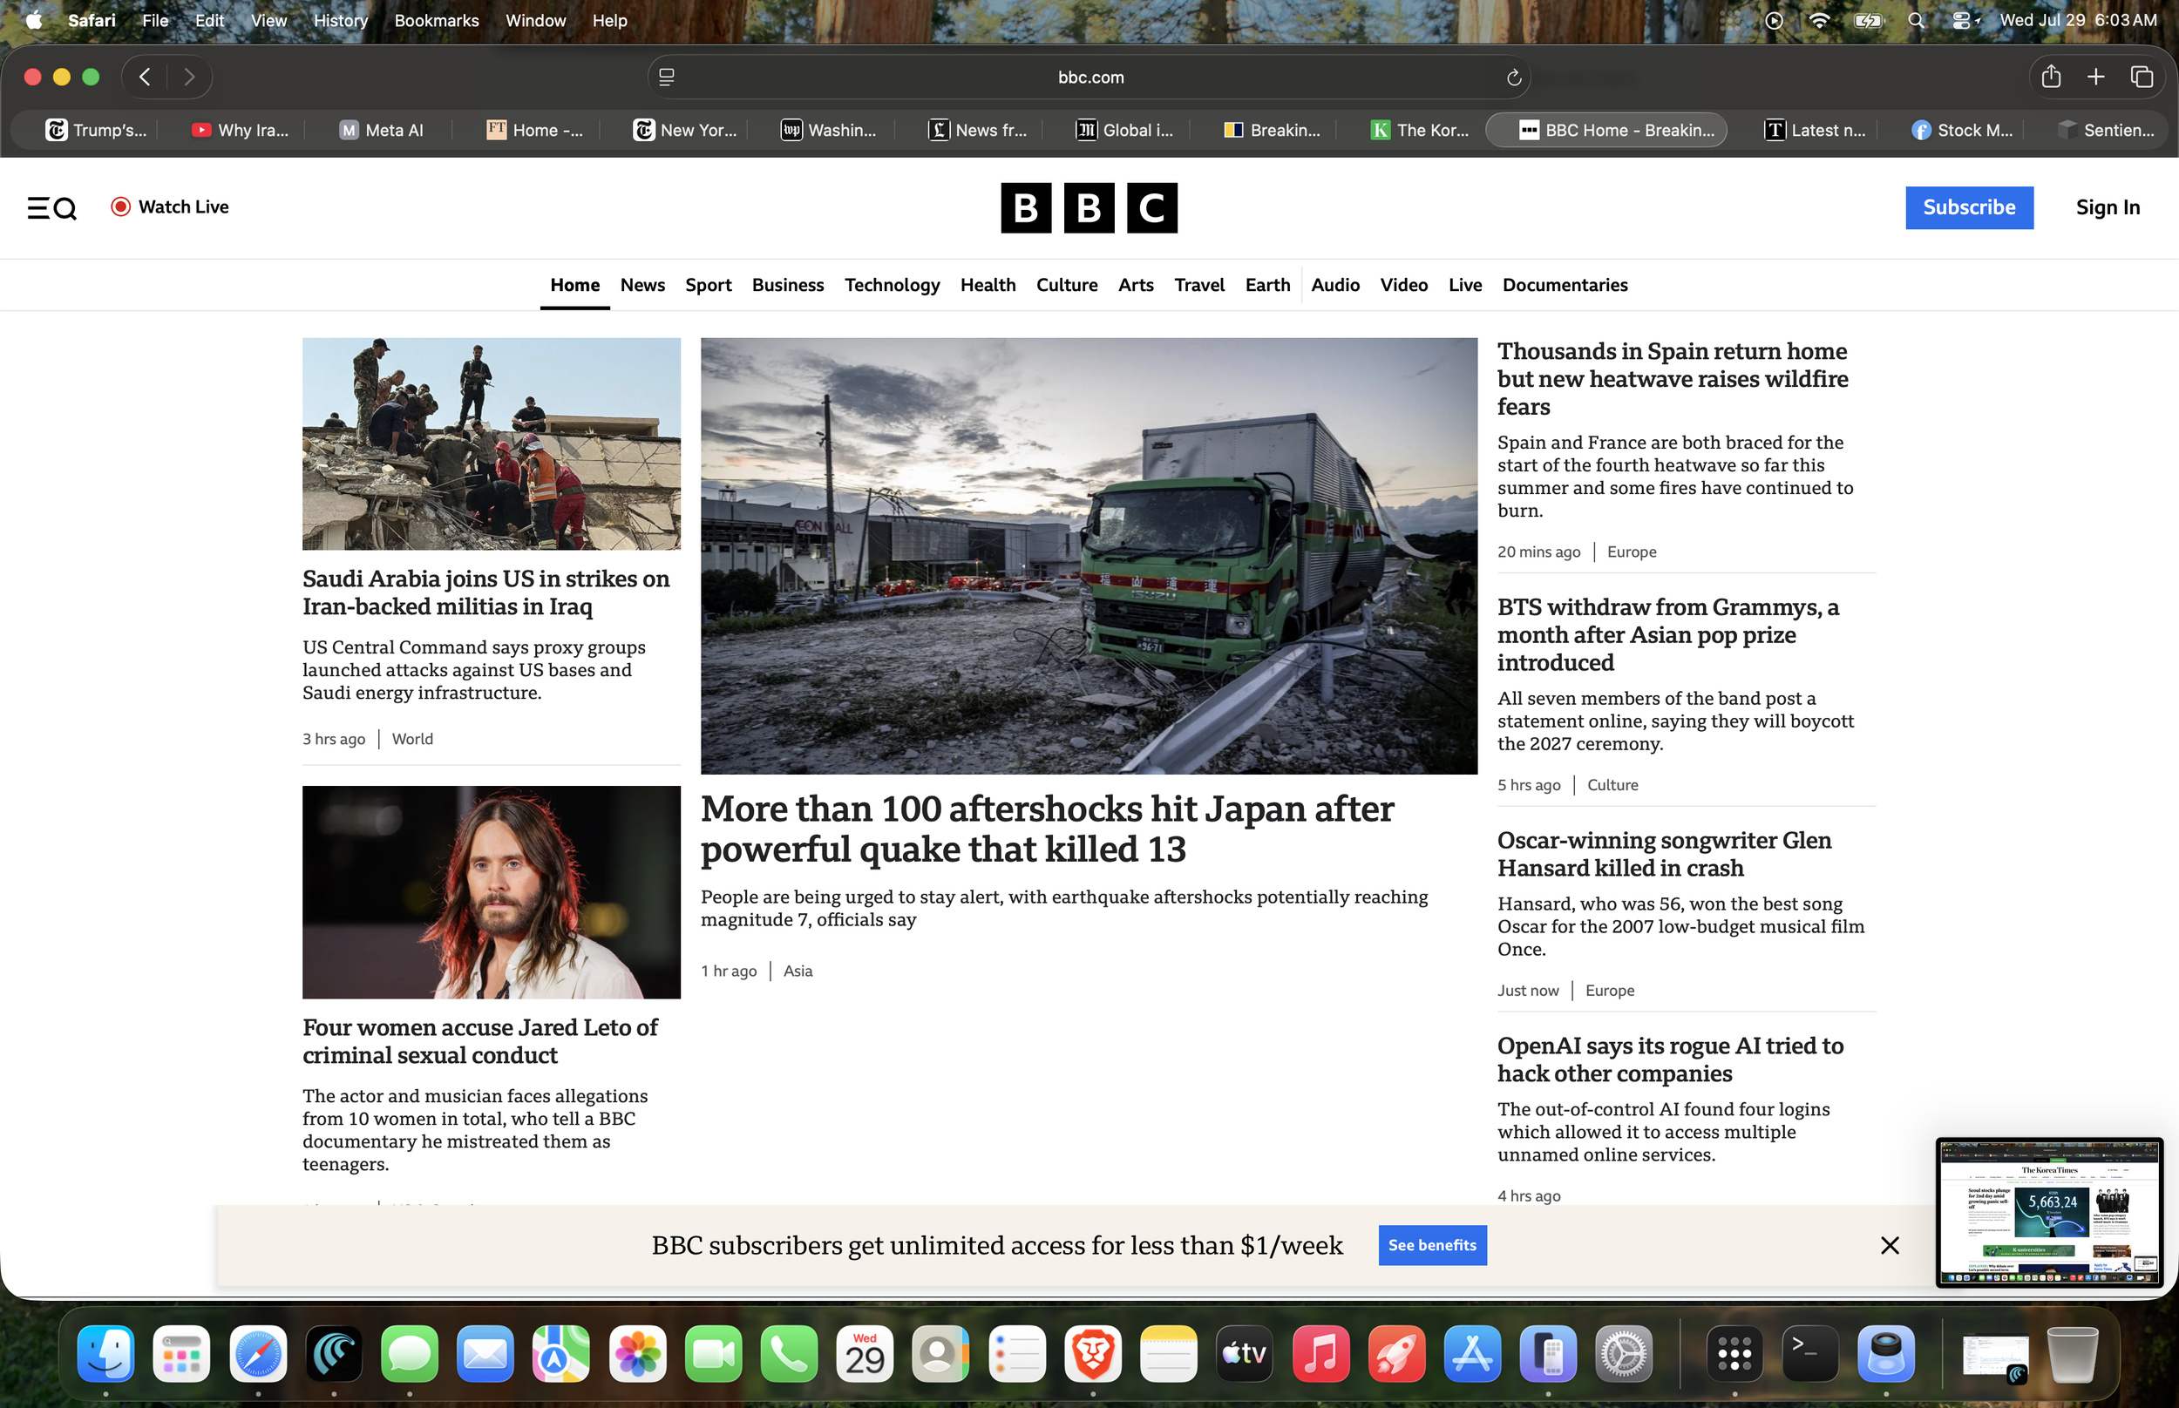Image resolution: width=2179 pixels, height=1408 pixels.
Task: Open the Documentaries section
Action: pyautogui.click(x=1565, y=285)
